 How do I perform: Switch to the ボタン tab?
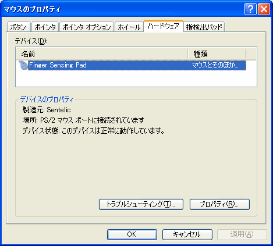click(19, 27)
